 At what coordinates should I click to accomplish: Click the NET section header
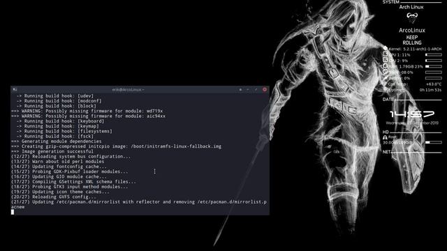[386, 152]
